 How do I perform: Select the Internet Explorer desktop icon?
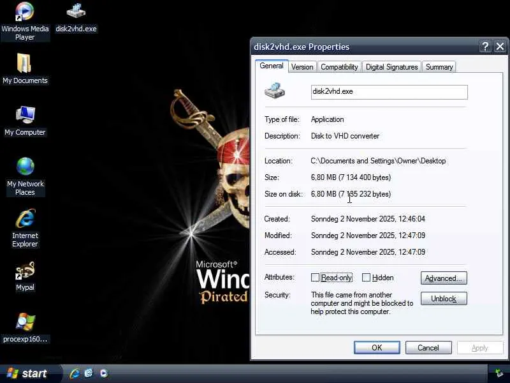click(25, 228)
